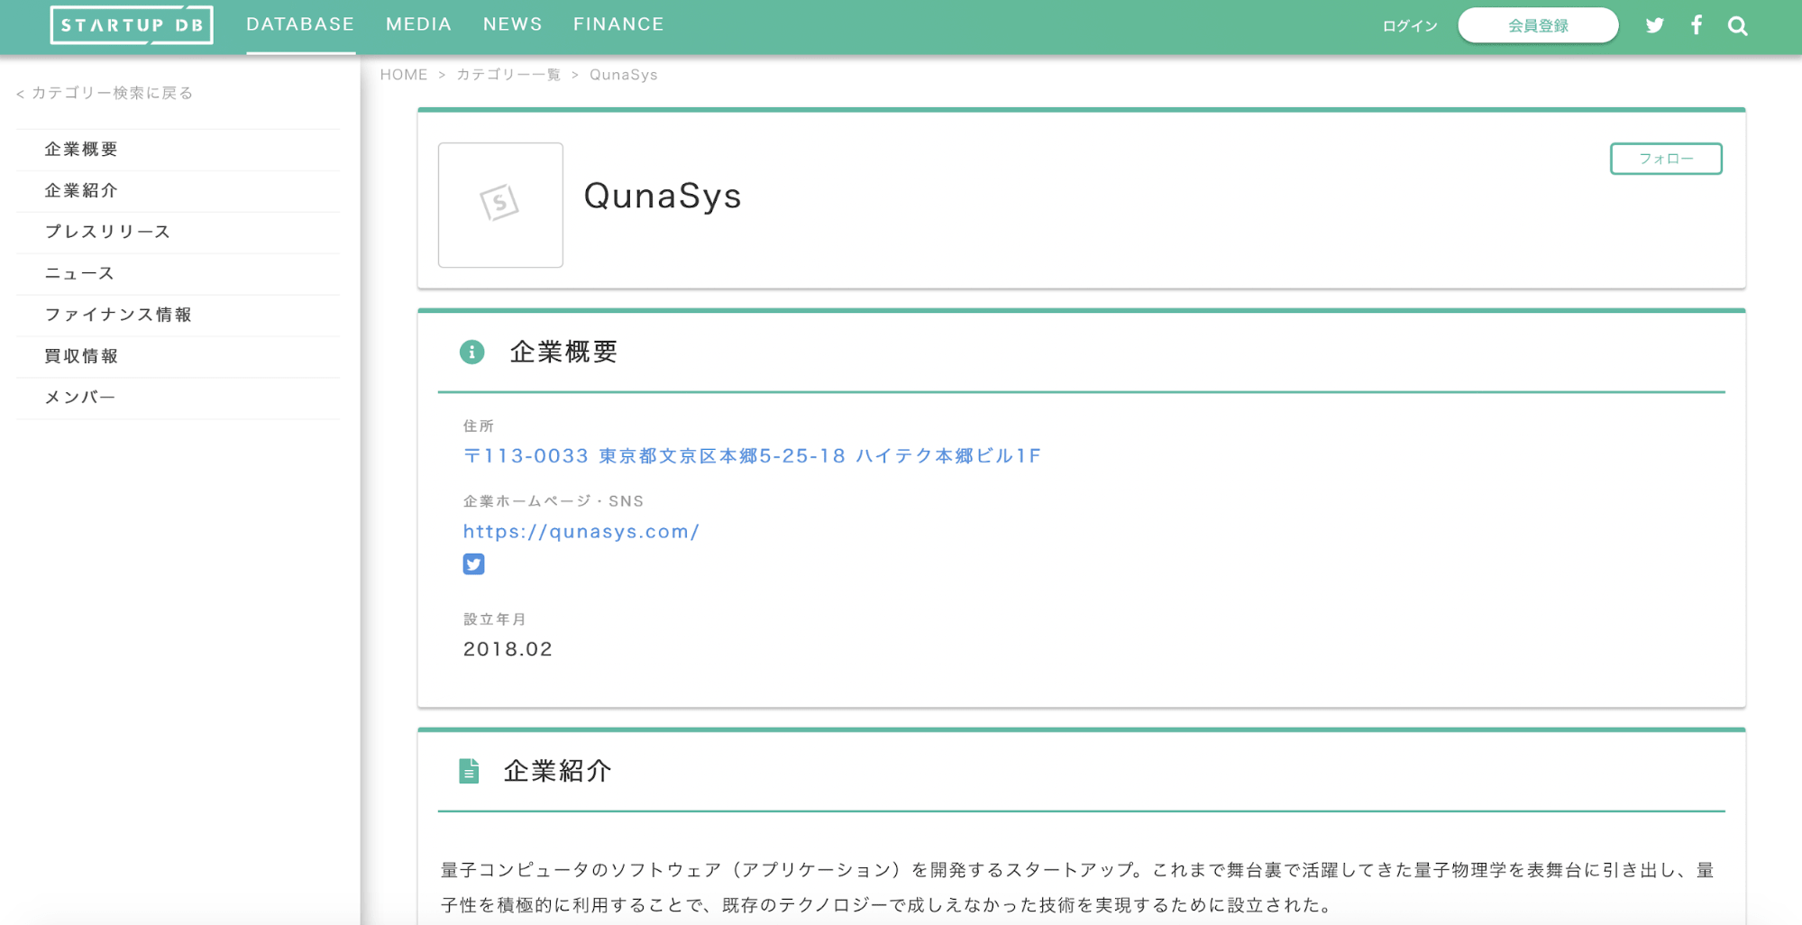
Task: Click the QunaSys company logo placeholder
Action: point(500,205)
